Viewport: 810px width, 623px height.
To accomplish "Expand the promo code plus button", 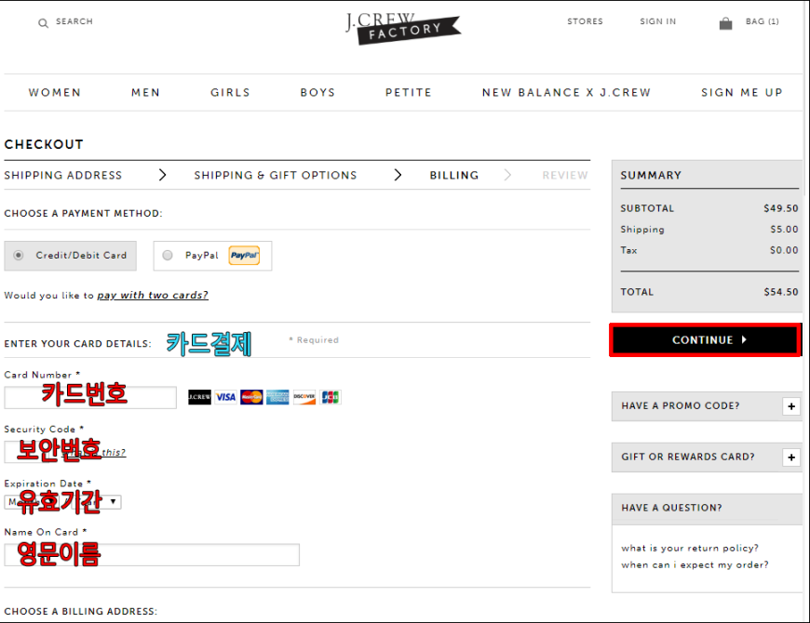I will (791, 406).
